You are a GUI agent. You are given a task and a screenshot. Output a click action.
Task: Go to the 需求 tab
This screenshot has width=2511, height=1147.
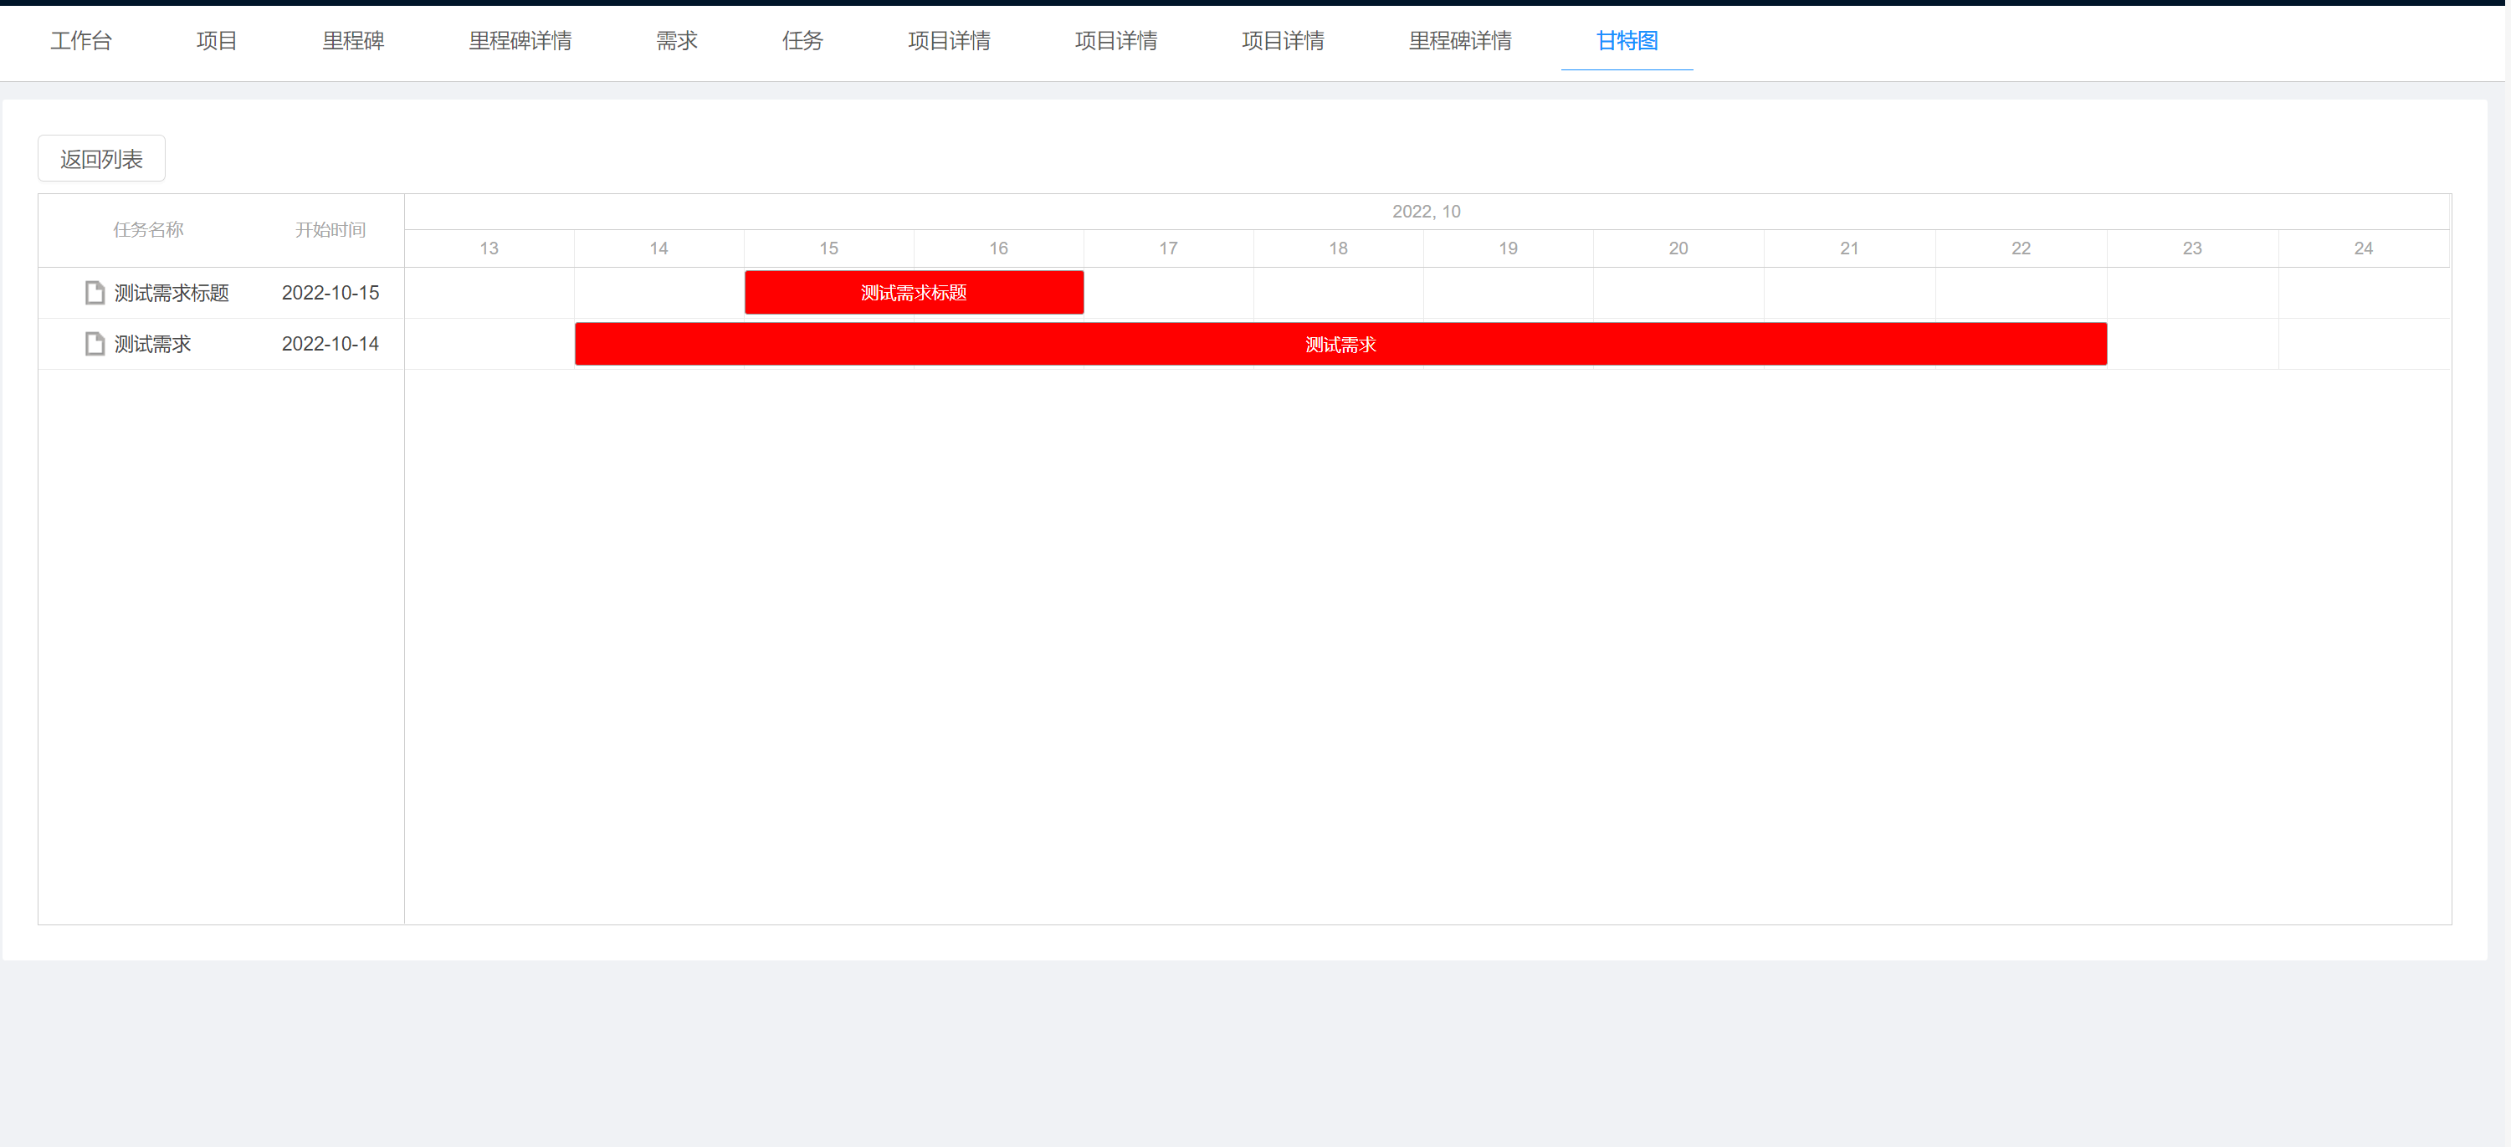coord(676,40)
